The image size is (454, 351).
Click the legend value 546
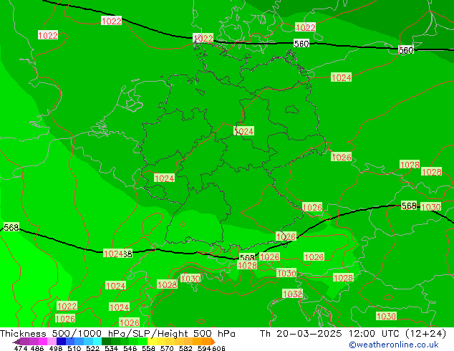click(x=130, y=348)
